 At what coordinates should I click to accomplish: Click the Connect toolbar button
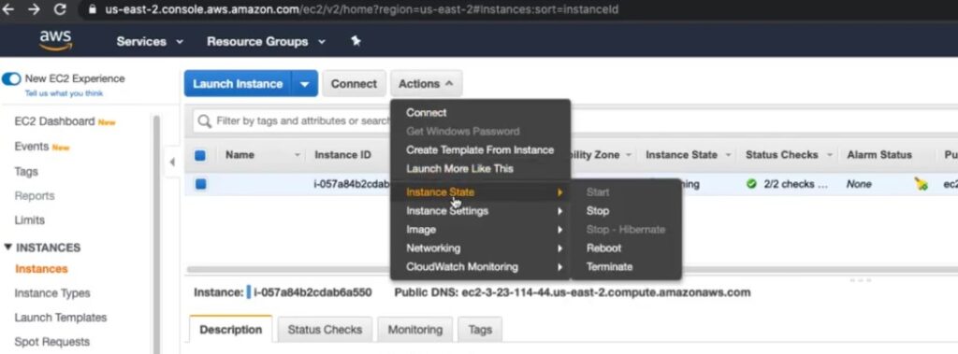354,84
